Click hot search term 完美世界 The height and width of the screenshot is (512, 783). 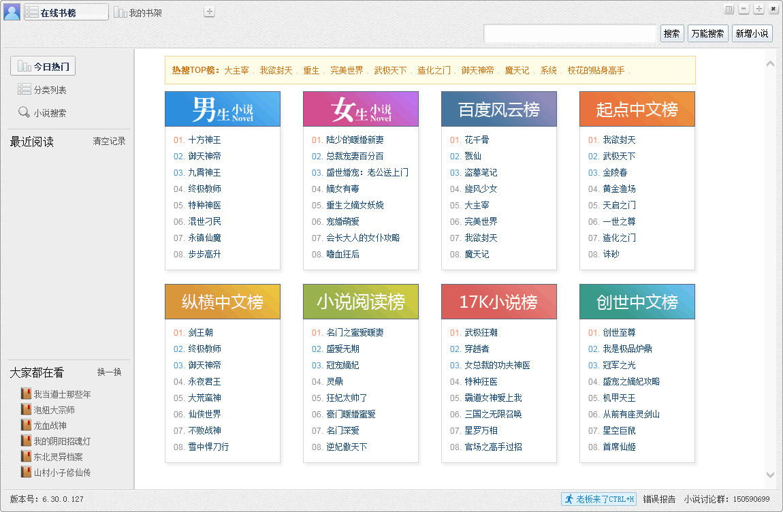347,70
